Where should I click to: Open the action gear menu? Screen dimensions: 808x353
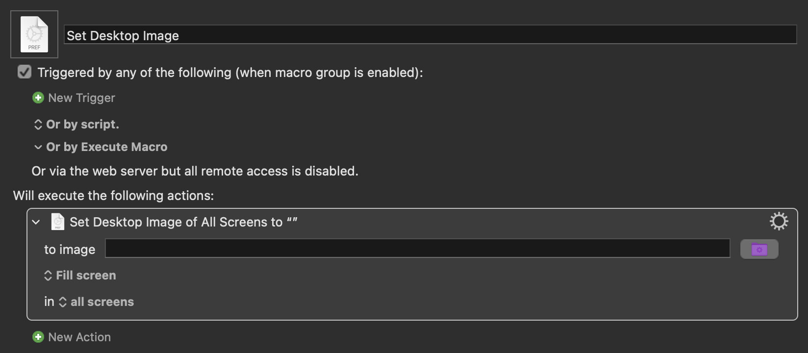(x=779, y=222)
